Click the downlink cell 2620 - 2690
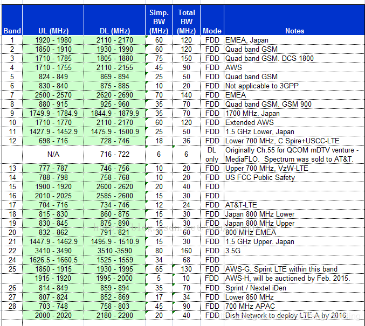365x326 pixels. 114,95
